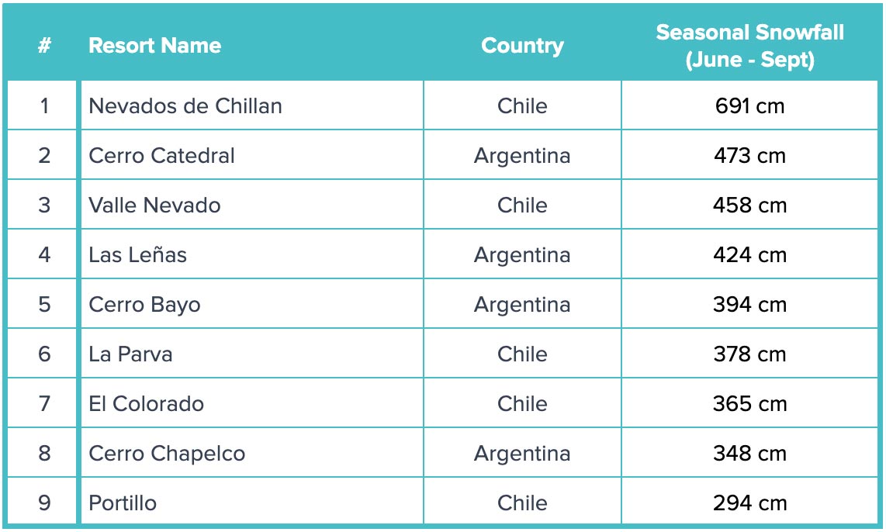Select the Cerro Chapelco resort name
Image resolution: width=886 pixels, height=532 pixels.
tap(167, 454)
